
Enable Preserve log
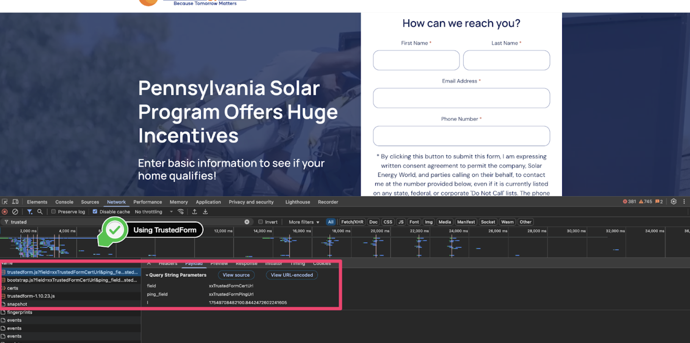click(x=54, y=212)
